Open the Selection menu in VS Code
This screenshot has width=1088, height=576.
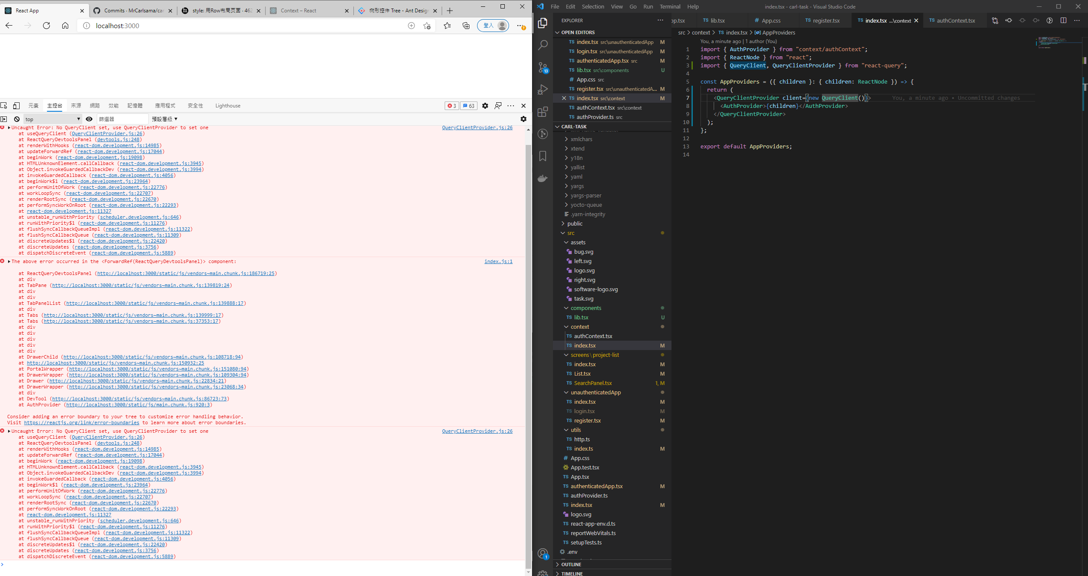[x=593, y=6]
